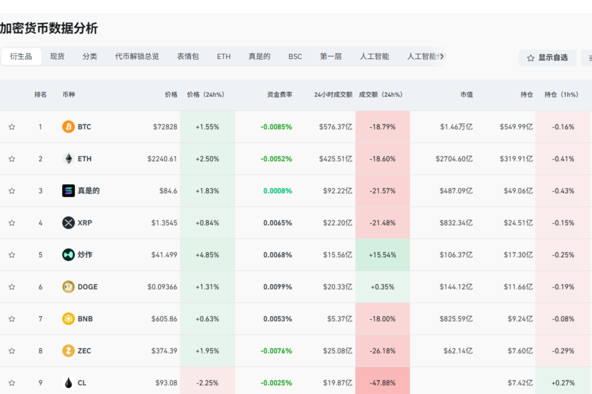The image size is (592, 394).
Task: Click the Ethereum ETH coin icon
Action: click(x=68, y=159)
